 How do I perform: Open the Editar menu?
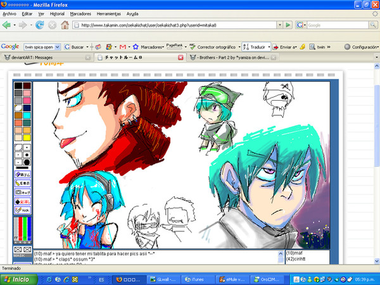click(x=27, y=14)
